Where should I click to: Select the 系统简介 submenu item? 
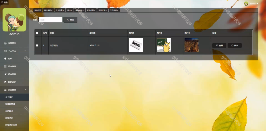[x=15, y=111]
